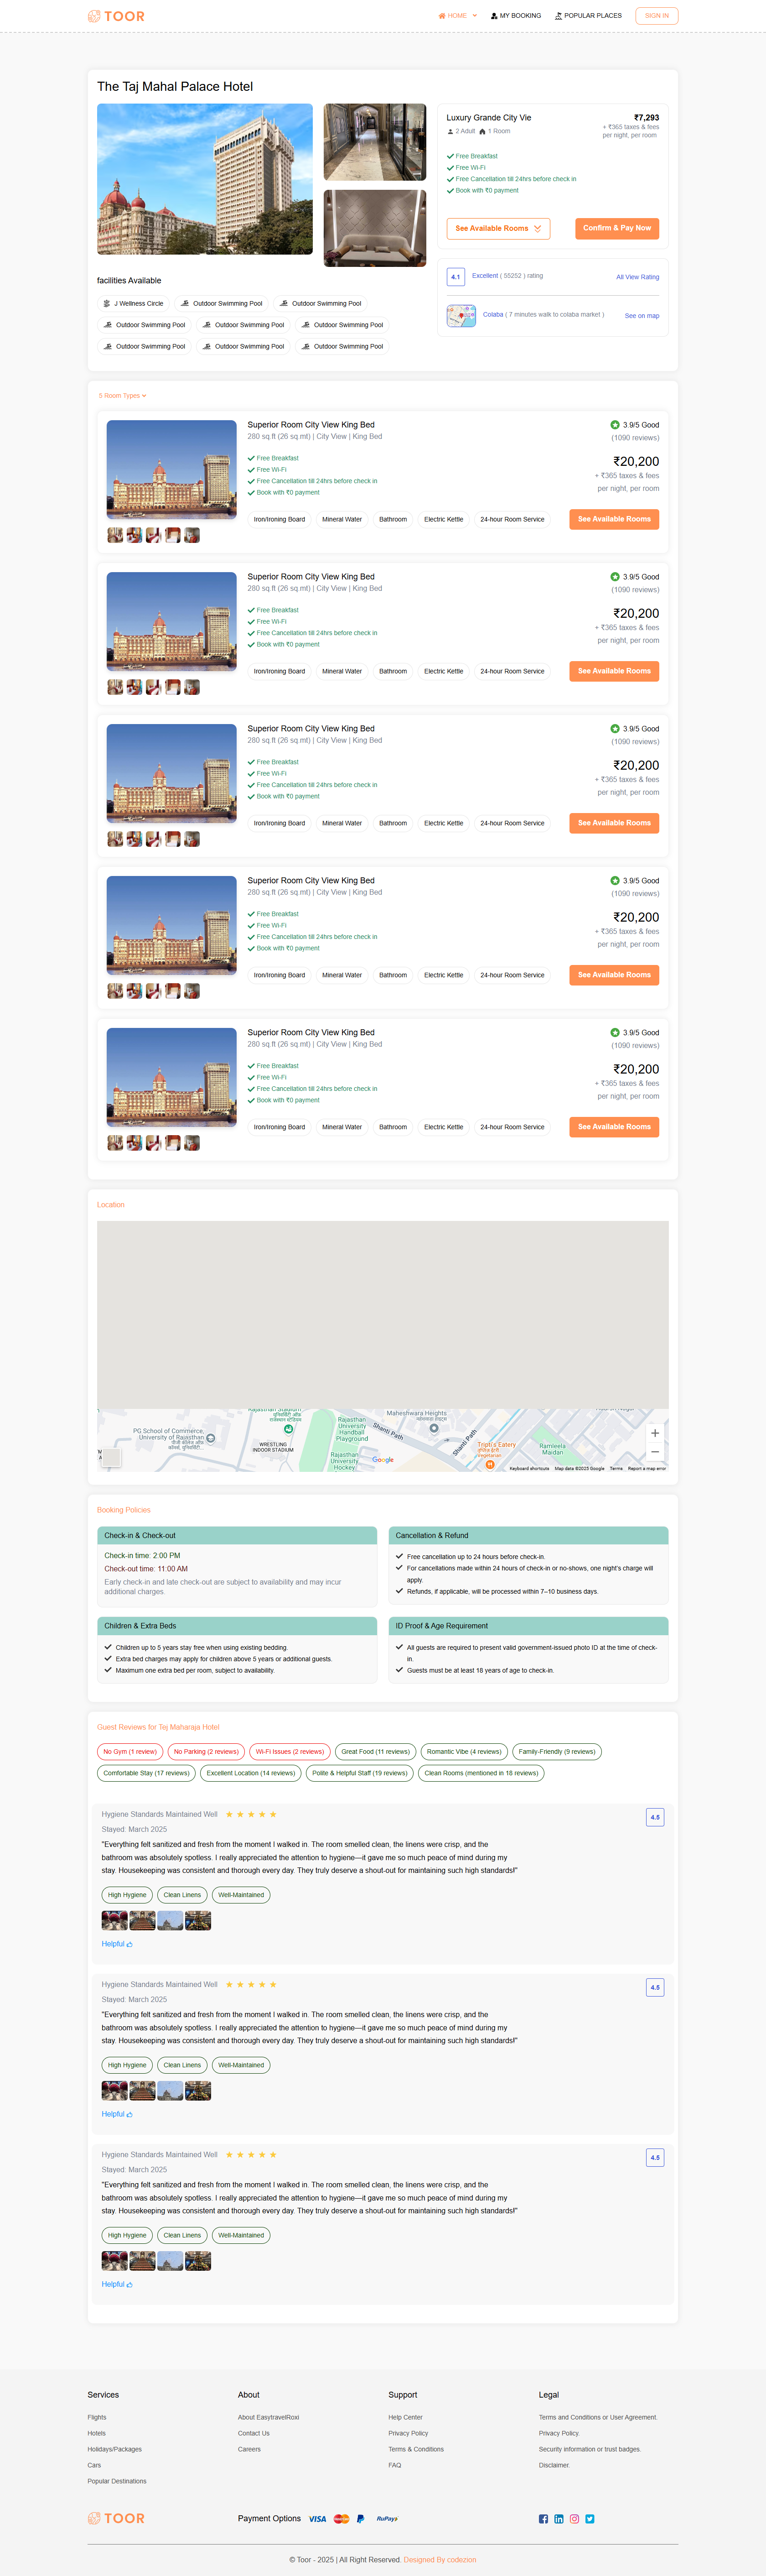This screenshot has height=2576, width=766.
Task: Select the Clean Rooms review tag
Action: pyautogui.click(x=481, y=1773)
